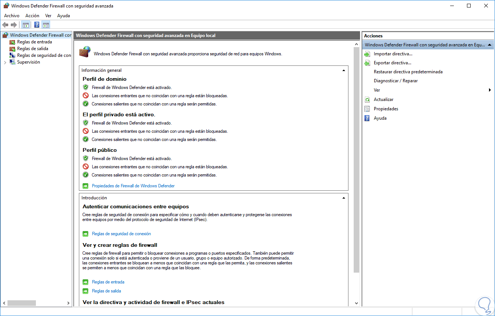Viewport: 495px width, 316px height.
Task: Toggle the Action pane toolbar icon
Action: (46, 25)
